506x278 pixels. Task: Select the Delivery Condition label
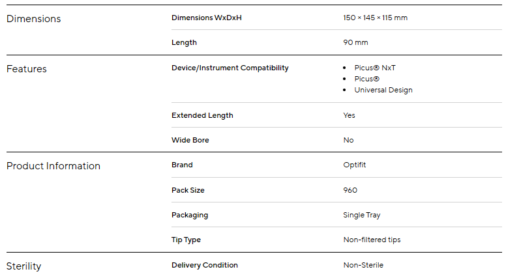coord(205,265)
